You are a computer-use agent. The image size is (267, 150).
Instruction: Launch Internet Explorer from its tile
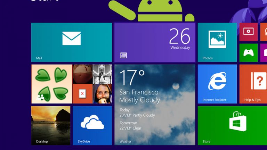[217, 84]
